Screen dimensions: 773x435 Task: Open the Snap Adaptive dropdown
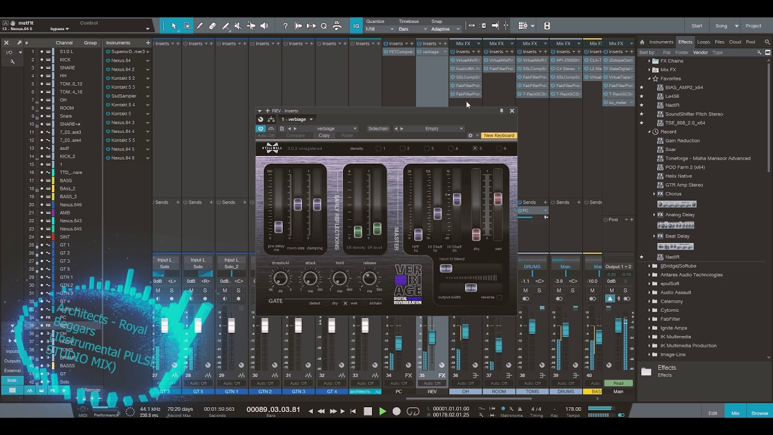coord(446,29)
